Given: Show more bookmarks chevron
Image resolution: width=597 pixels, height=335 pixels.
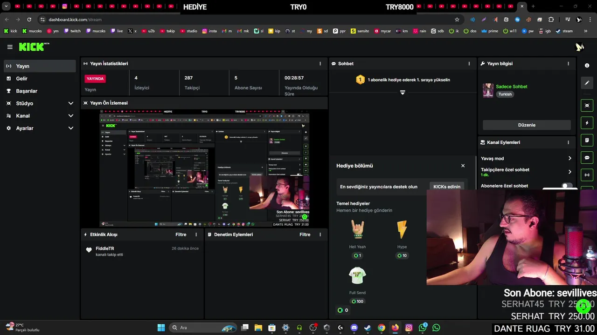Looking at the screenshot, I should 586,31.
